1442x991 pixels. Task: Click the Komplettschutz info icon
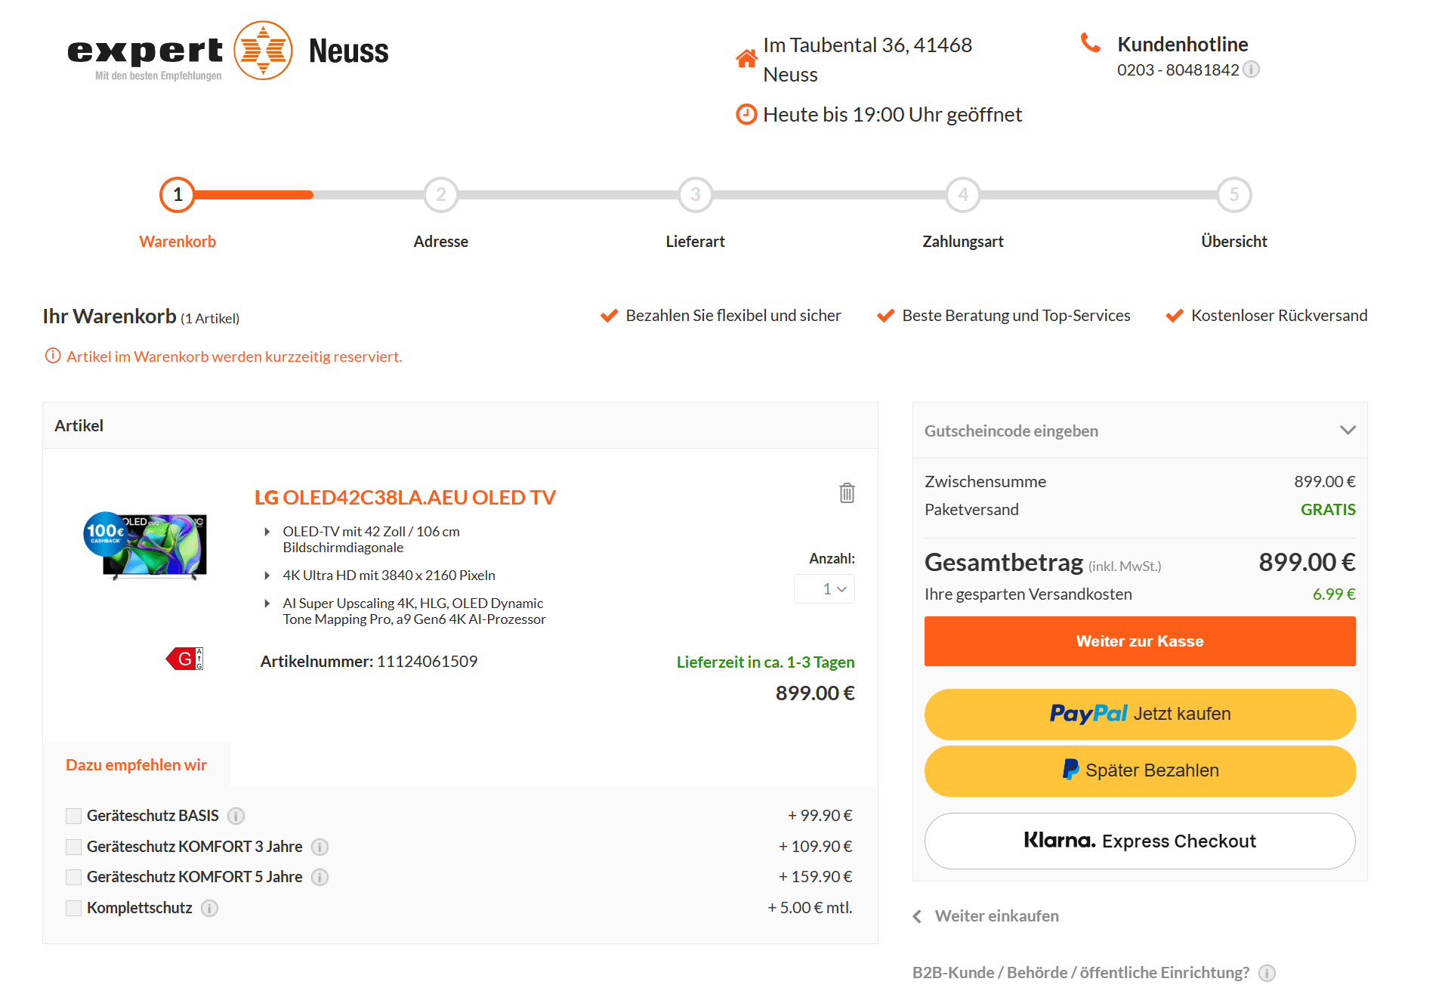coord(210,908)
